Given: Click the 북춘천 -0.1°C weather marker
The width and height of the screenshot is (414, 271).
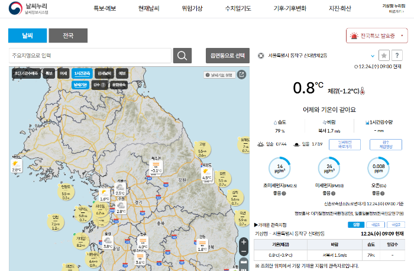Looking at the screenshot, I should [156, 167].
